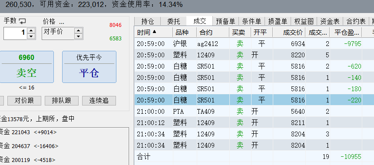
Task: Click the -10955 total loss value
Action: [351, 157]
